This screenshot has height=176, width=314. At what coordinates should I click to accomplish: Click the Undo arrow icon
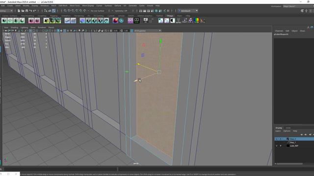point(30,11)
